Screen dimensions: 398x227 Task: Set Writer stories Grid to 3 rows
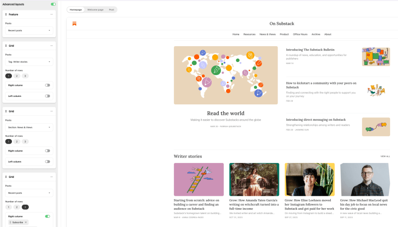click(25, 76)
